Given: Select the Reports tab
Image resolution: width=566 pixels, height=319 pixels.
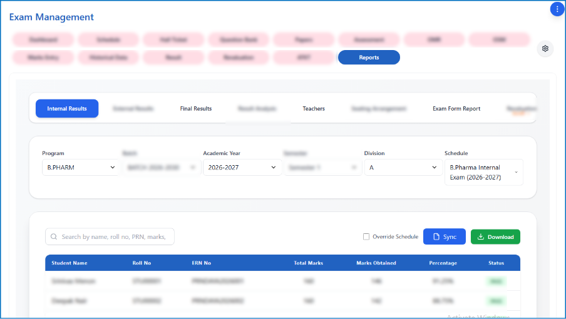Looking at the screenshot, I should pyautogui.click(x=369, y=58).
